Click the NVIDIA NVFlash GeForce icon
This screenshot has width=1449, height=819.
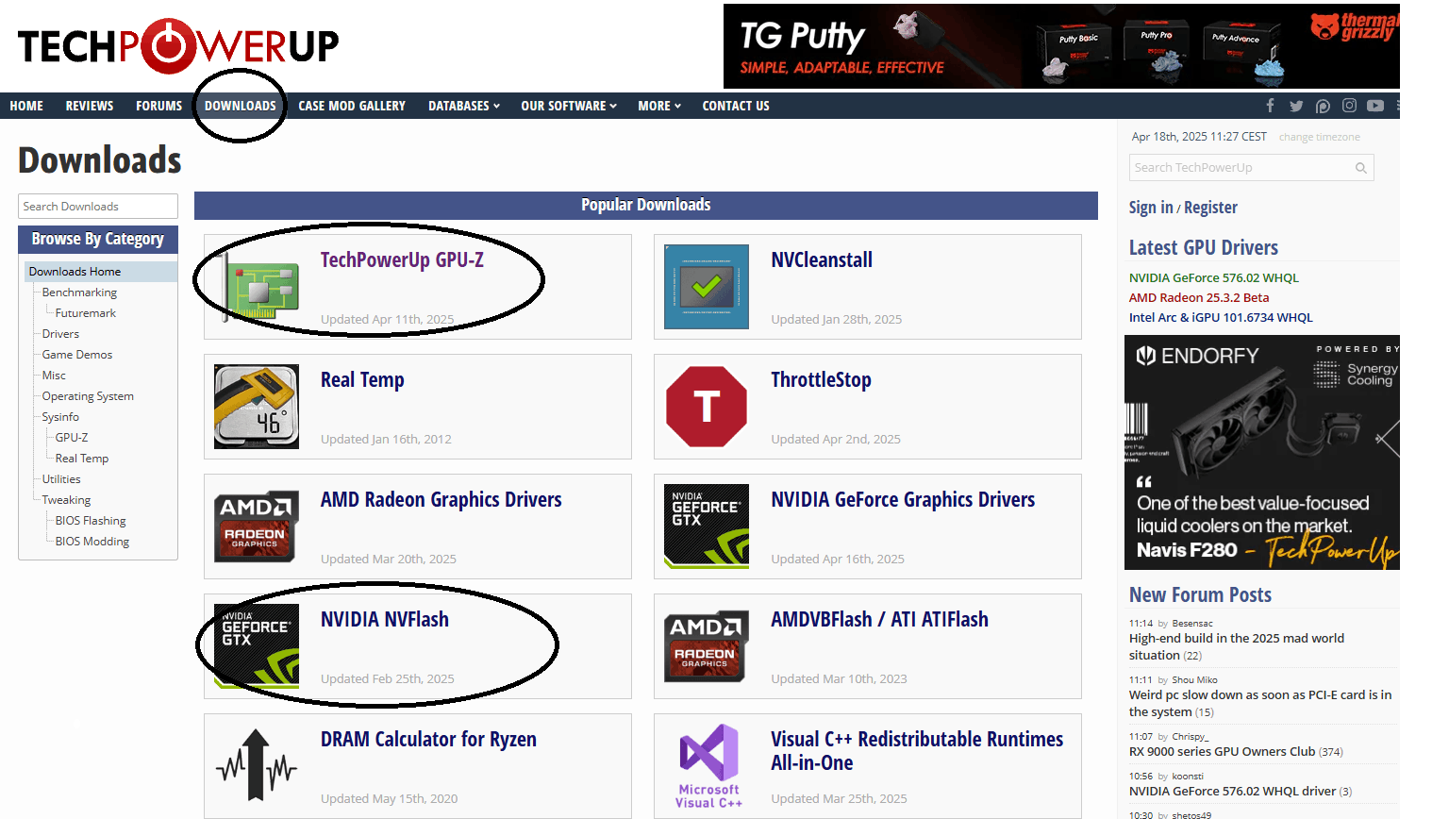[x=257, y=646]
